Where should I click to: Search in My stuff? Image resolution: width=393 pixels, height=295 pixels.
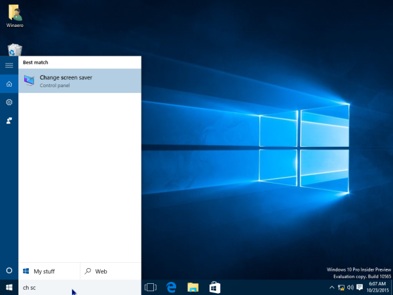coord(49,271)
